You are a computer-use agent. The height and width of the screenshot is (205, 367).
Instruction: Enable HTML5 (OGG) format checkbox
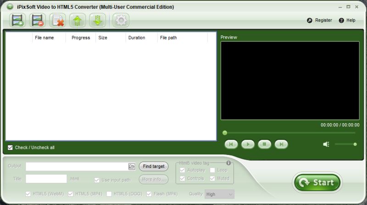point(109,194)
